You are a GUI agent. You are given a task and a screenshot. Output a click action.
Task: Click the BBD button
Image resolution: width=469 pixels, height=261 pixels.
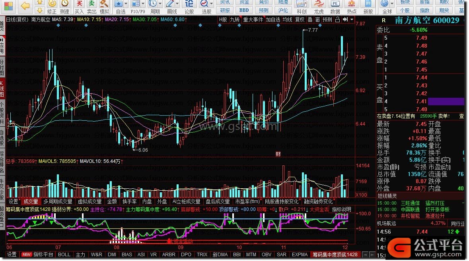coord(244,10)
